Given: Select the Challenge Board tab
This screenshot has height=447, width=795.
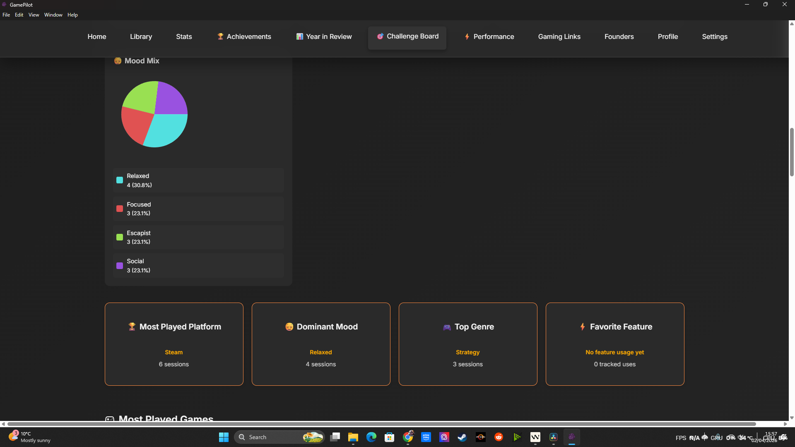Looking at the screenshot, I should [407, 36].
